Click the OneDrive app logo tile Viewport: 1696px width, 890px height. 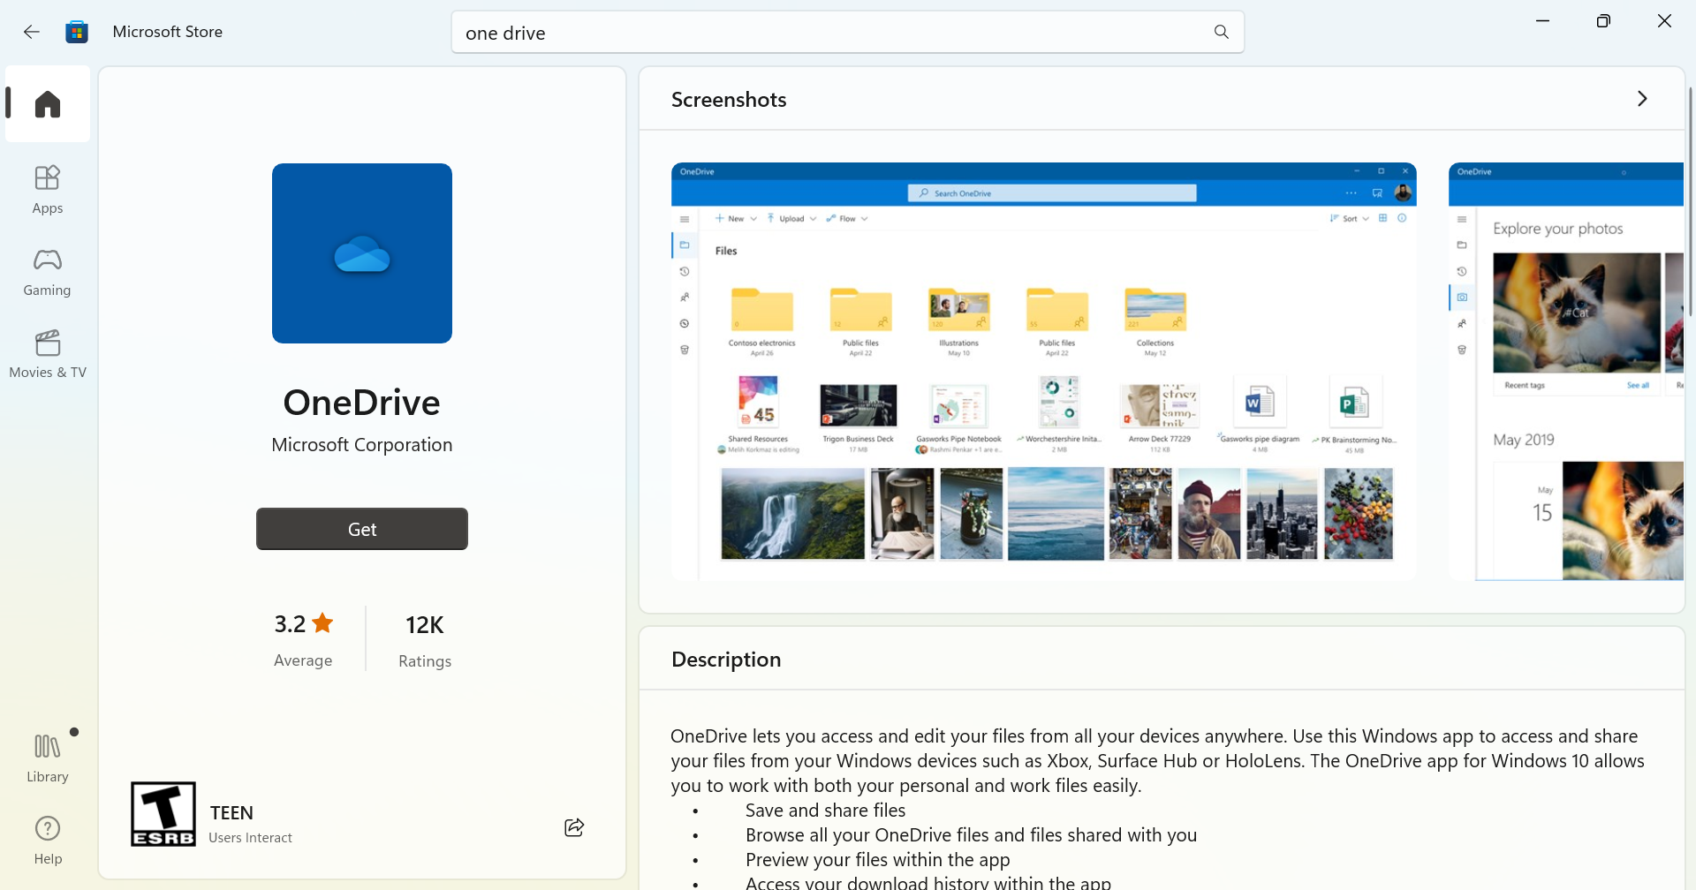pos(362,253)
